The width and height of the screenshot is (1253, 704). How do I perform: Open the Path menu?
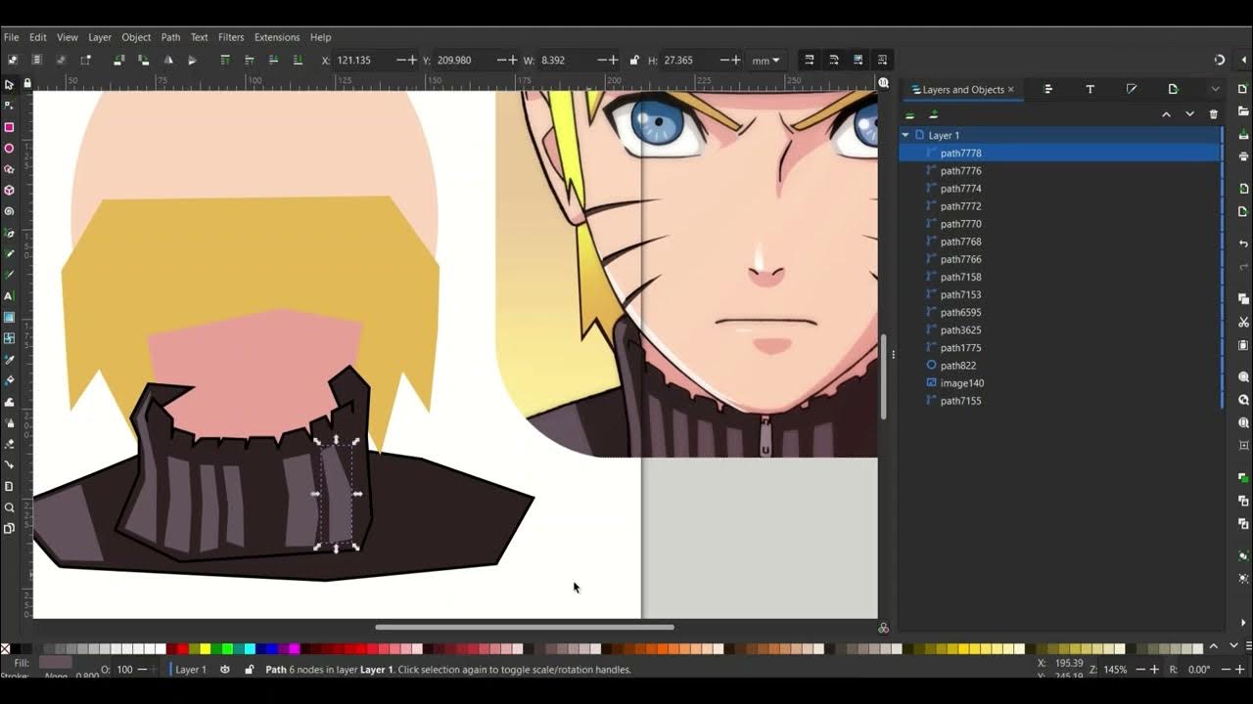[x=170, y=37]
